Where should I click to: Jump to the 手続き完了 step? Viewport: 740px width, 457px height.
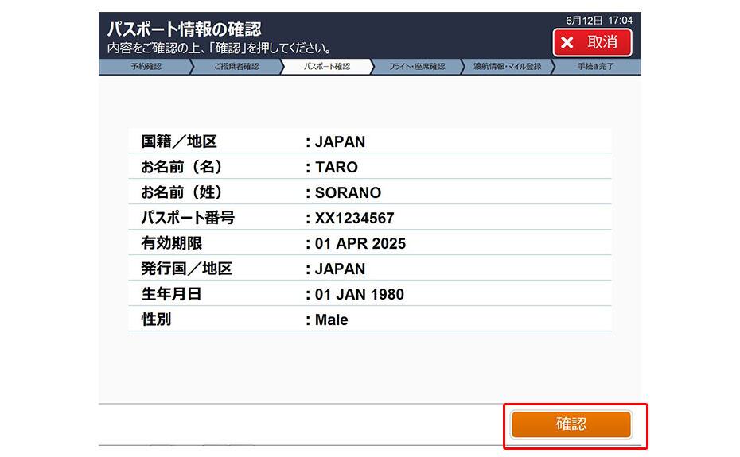coord(596,67)
